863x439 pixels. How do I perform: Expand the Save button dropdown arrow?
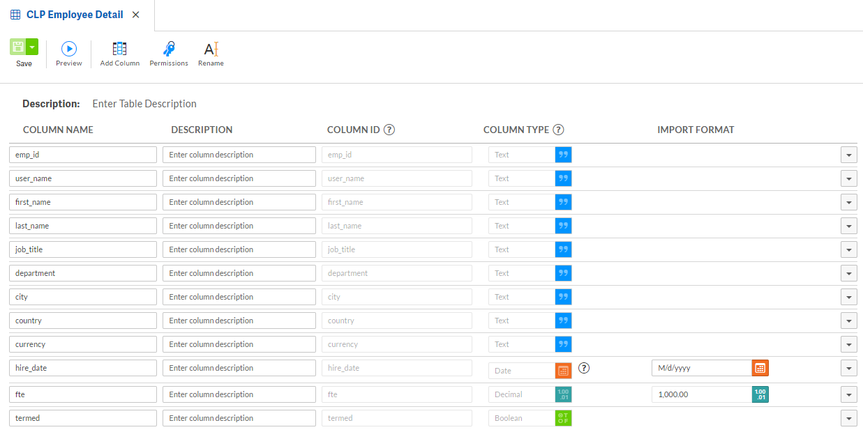(31, 47)
